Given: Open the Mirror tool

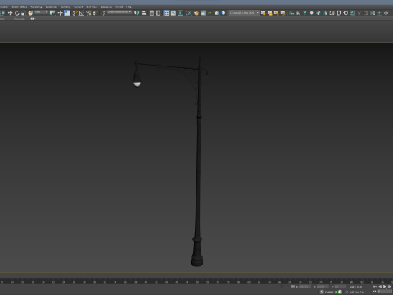Looking at the screenshot, I should pyautogui.click(x=137, y=13).
